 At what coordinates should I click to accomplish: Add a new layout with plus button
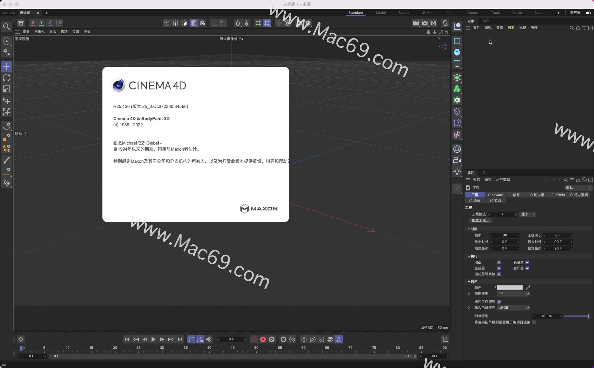click(559, 13)
